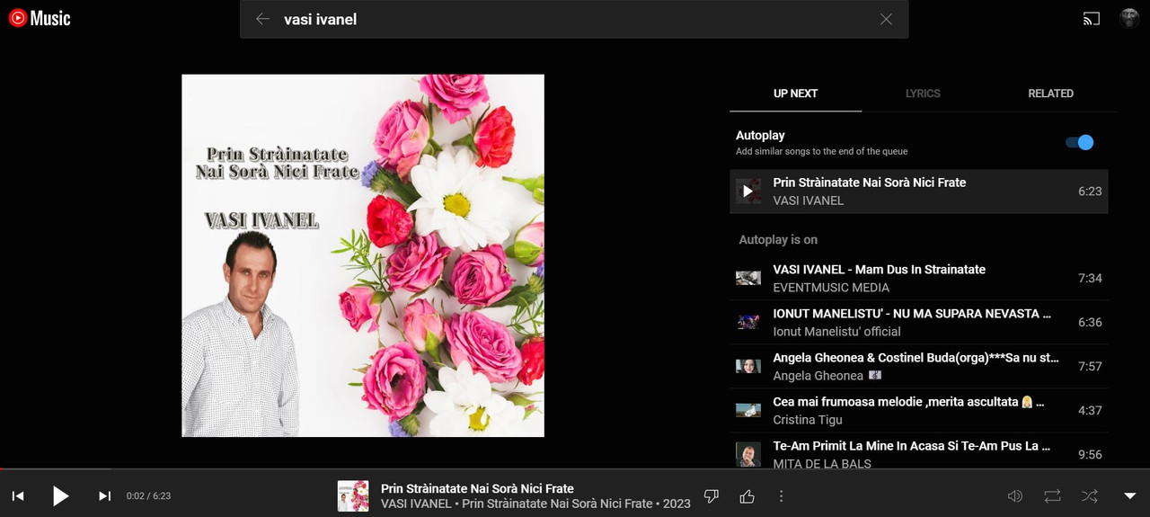Click the Ionut Manelistu' official track thumbnail
The height and width of the screenshot is (517, 1150).
(747, 322)
